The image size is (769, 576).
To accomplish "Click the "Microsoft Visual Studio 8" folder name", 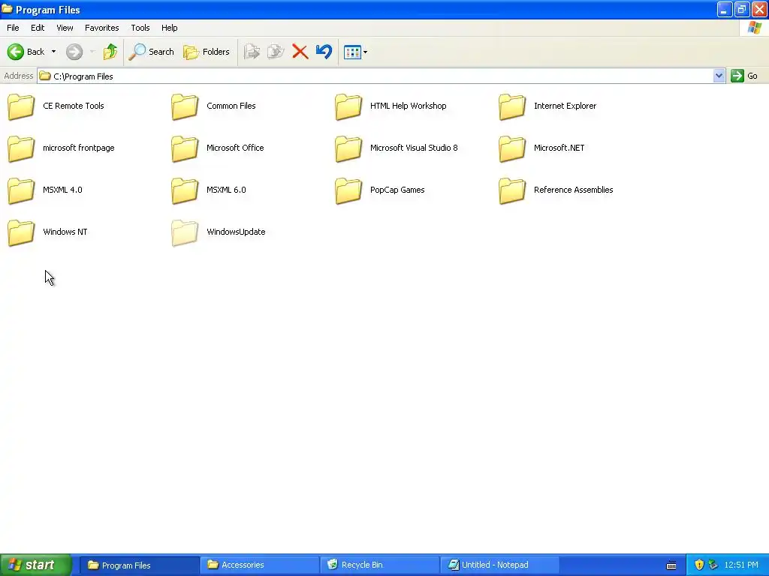I will click(x=414, y=148).
